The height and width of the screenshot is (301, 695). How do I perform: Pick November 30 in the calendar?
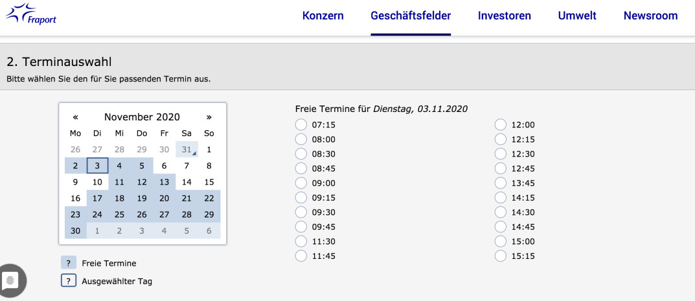point(75,230)
